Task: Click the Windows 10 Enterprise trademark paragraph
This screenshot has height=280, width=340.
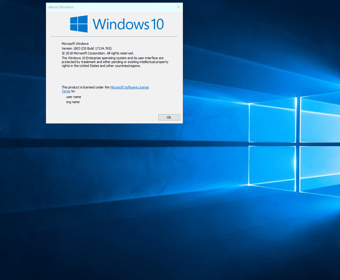Action: (x=115, y=62)
